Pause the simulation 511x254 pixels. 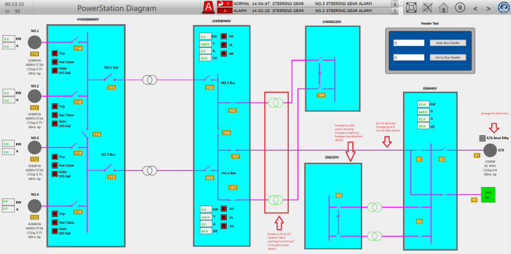(459, 7)
